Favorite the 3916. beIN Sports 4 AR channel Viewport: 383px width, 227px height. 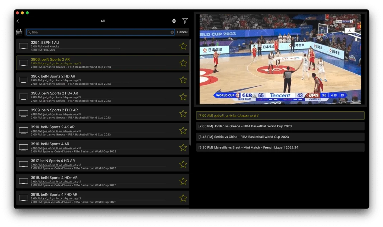tap(183, 147)
